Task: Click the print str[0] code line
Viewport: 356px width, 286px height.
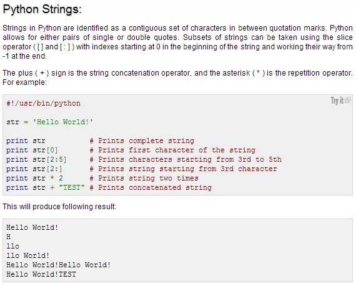Action: [32, 150]
